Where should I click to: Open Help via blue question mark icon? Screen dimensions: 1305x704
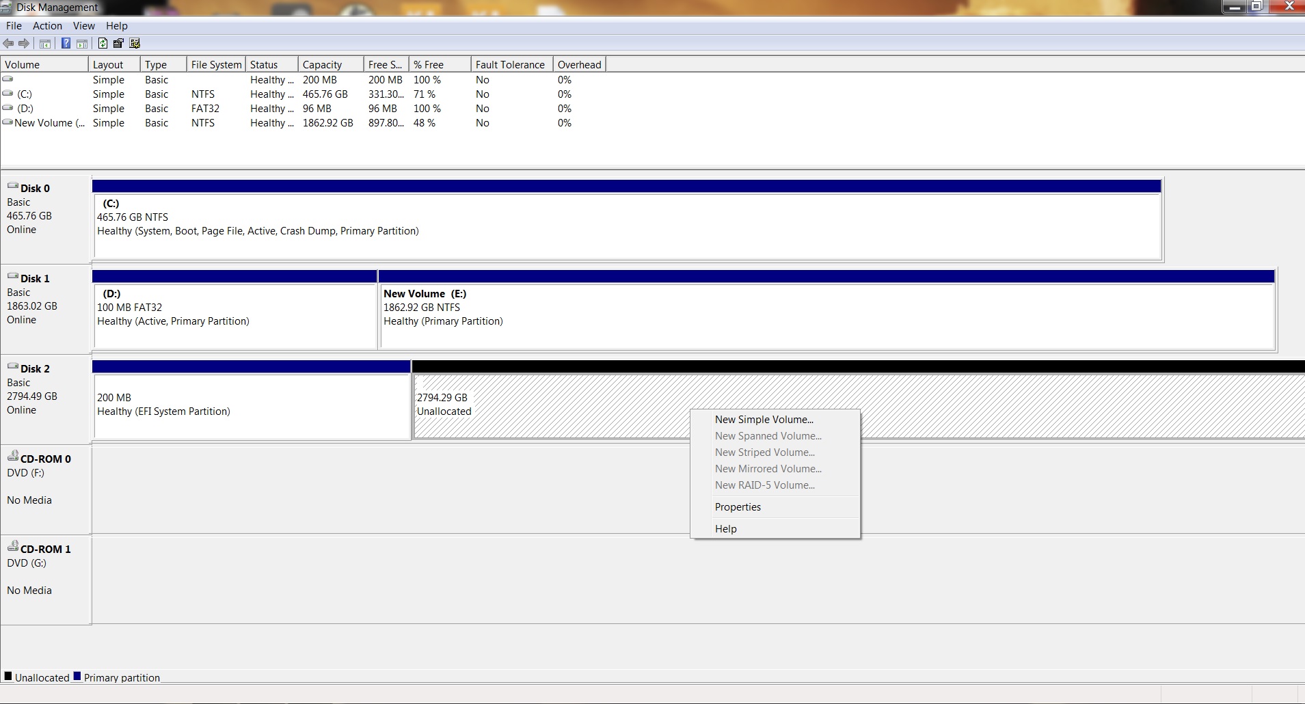[x=66, y=44]
